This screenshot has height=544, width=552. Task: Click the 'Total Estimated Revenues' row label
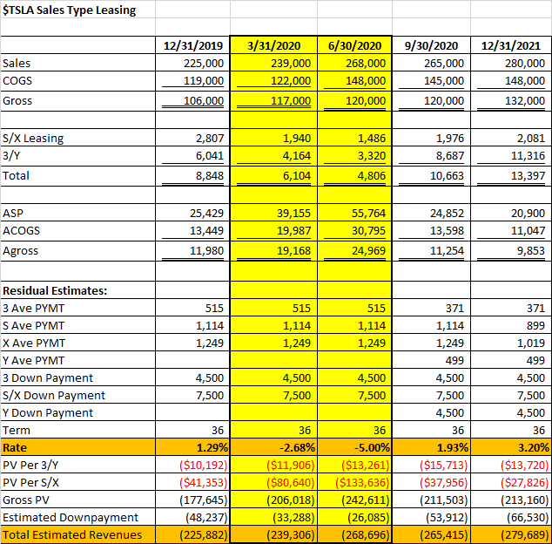(72, 535)
